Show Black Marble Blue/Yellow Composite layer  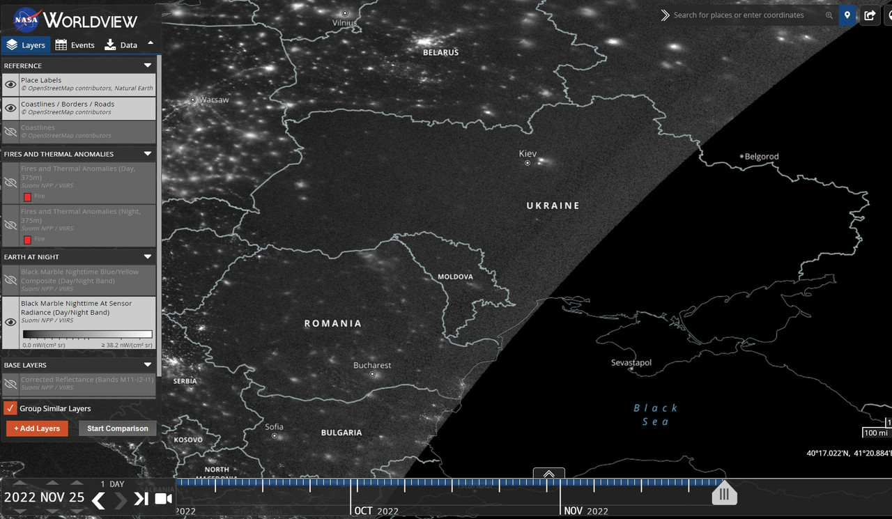point(10,279)
